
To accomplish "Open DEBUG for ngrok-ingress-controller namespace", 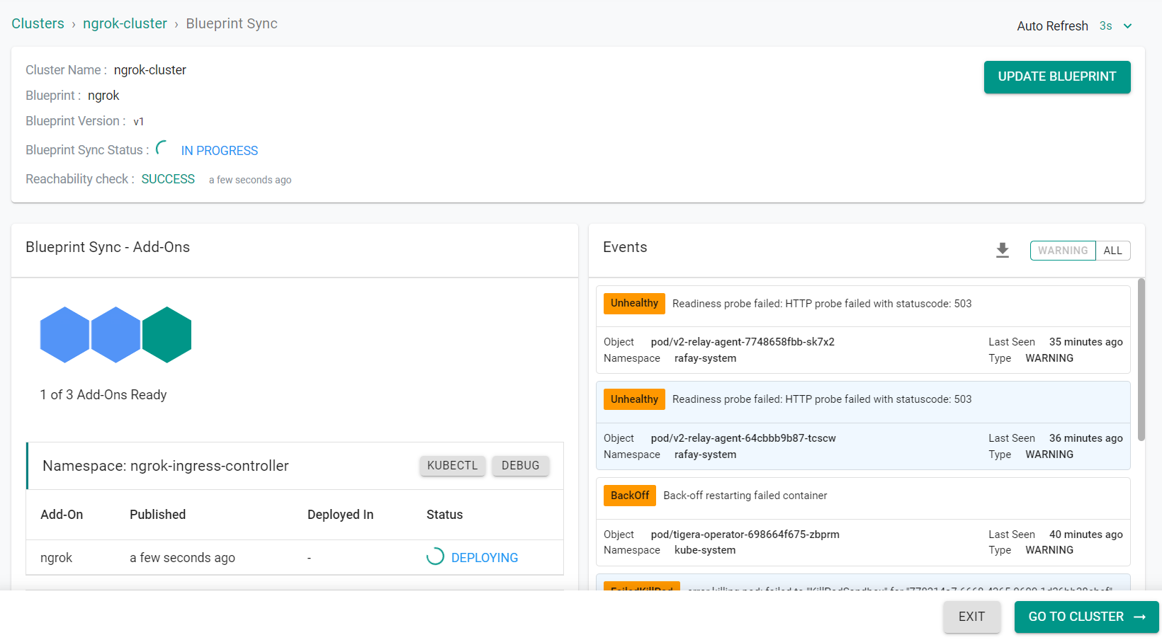I will click(520, 465).
